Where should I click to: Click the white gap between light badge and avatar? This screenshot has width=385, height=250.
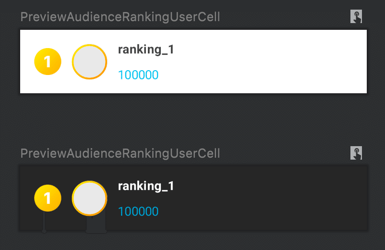67,62
